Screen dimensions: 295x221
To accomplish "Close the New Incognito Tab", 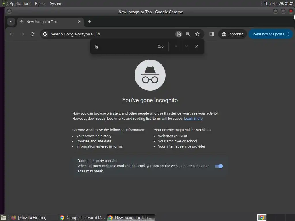I will point(79,22).
